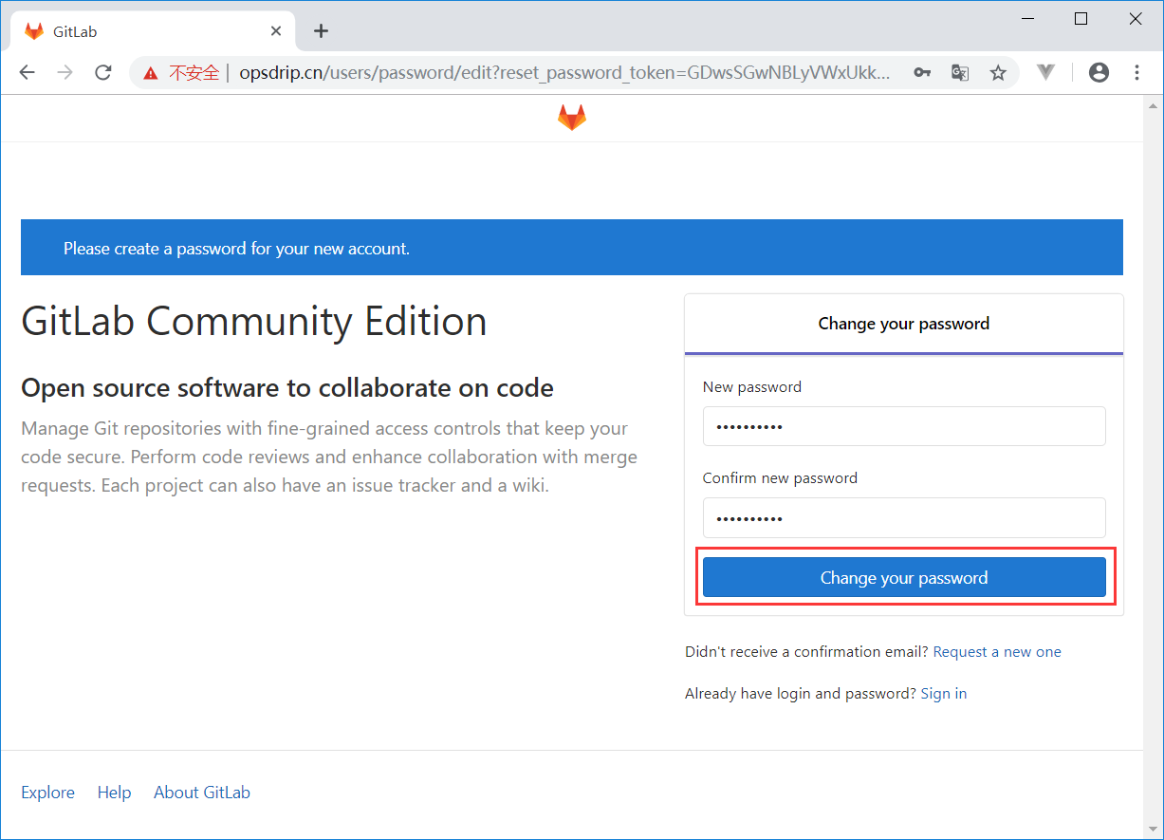1164x840 pixels.
Task: Click the browser forward arrow
Action: (65, 72)
